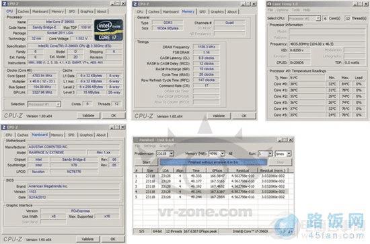The width and height of the screenshot is (370, 244).
Task: Expand the Problem size dropdown in LinX
Action: click(172, 154)
